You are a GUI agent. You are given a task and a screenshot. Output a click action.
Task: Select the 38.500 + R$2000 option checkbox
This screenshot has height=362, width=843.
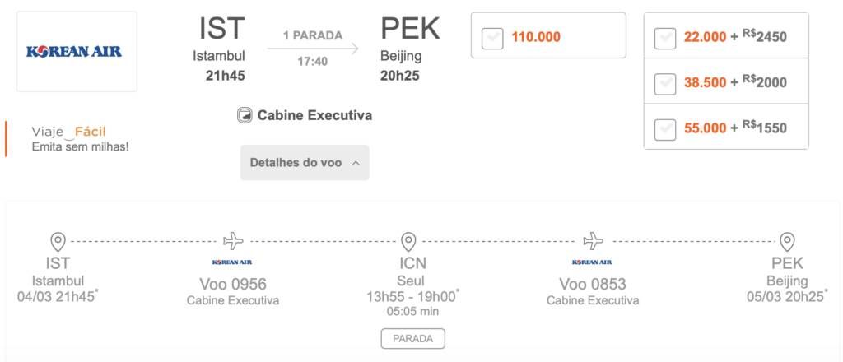pyautogui.click(x=665, y=84)
